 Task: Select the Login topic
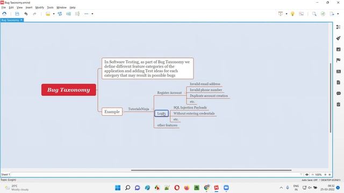pos(161,113)
